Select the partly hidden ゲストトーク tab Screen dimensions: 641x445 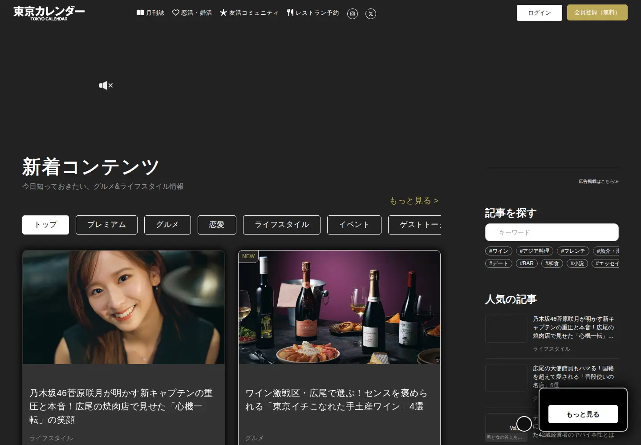(414, 225)
